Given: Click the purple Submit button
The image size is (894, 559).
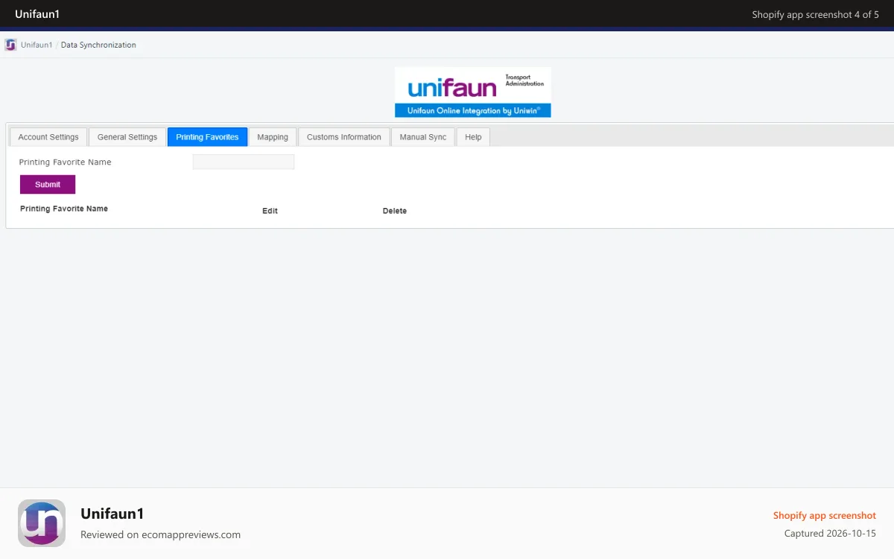Looking at the screenshot, I should (x=48, y=184).
